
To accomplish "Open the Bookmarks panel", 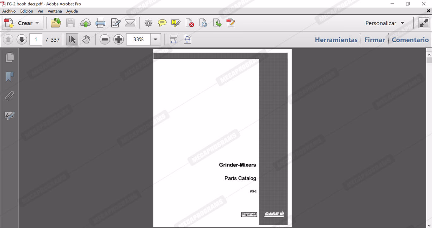I will pyautogui.click(x=9, y=76).
